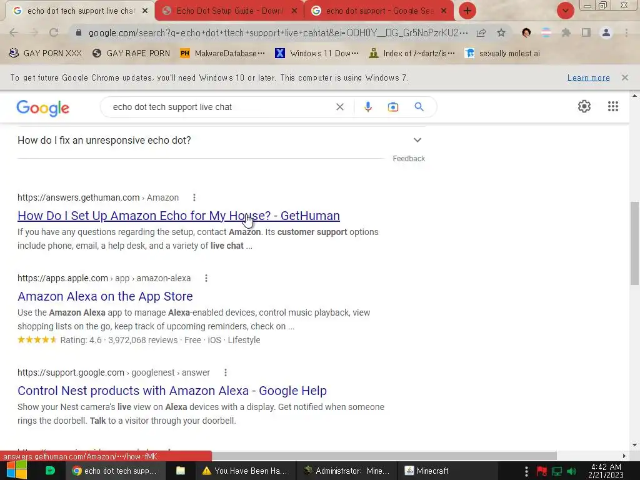This screenshot has width=640, height=480.
Task: Open Chrome's three-dot menu
Action: pyautogui.click(x=626, y=32)
